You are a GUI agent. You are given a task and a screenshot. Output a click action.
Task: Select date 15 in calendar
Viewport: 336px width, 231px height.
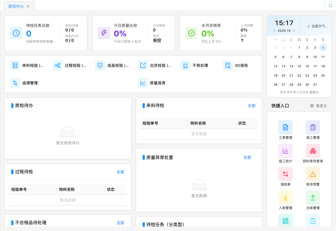(x=299, y=66)
